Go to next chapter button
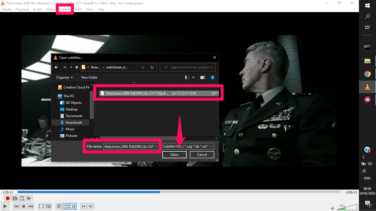Image resolution: width=376 pixels, height=211 pixels. tap(91, 206)
